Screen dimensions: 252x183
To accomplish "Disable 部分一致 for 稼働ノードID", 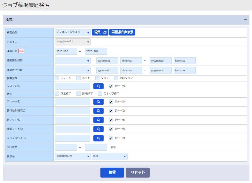I will click(x=111, y=129).
